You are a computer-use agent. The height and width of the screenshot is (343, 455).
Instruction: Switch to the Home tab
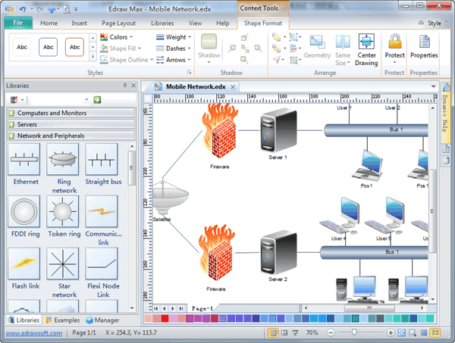(x=49, y=23)
